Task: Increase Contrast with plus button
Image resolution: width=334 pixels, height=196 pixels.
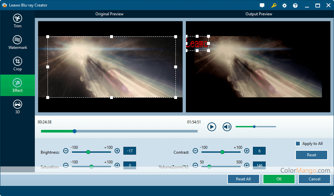Action: tap(247, 151)
